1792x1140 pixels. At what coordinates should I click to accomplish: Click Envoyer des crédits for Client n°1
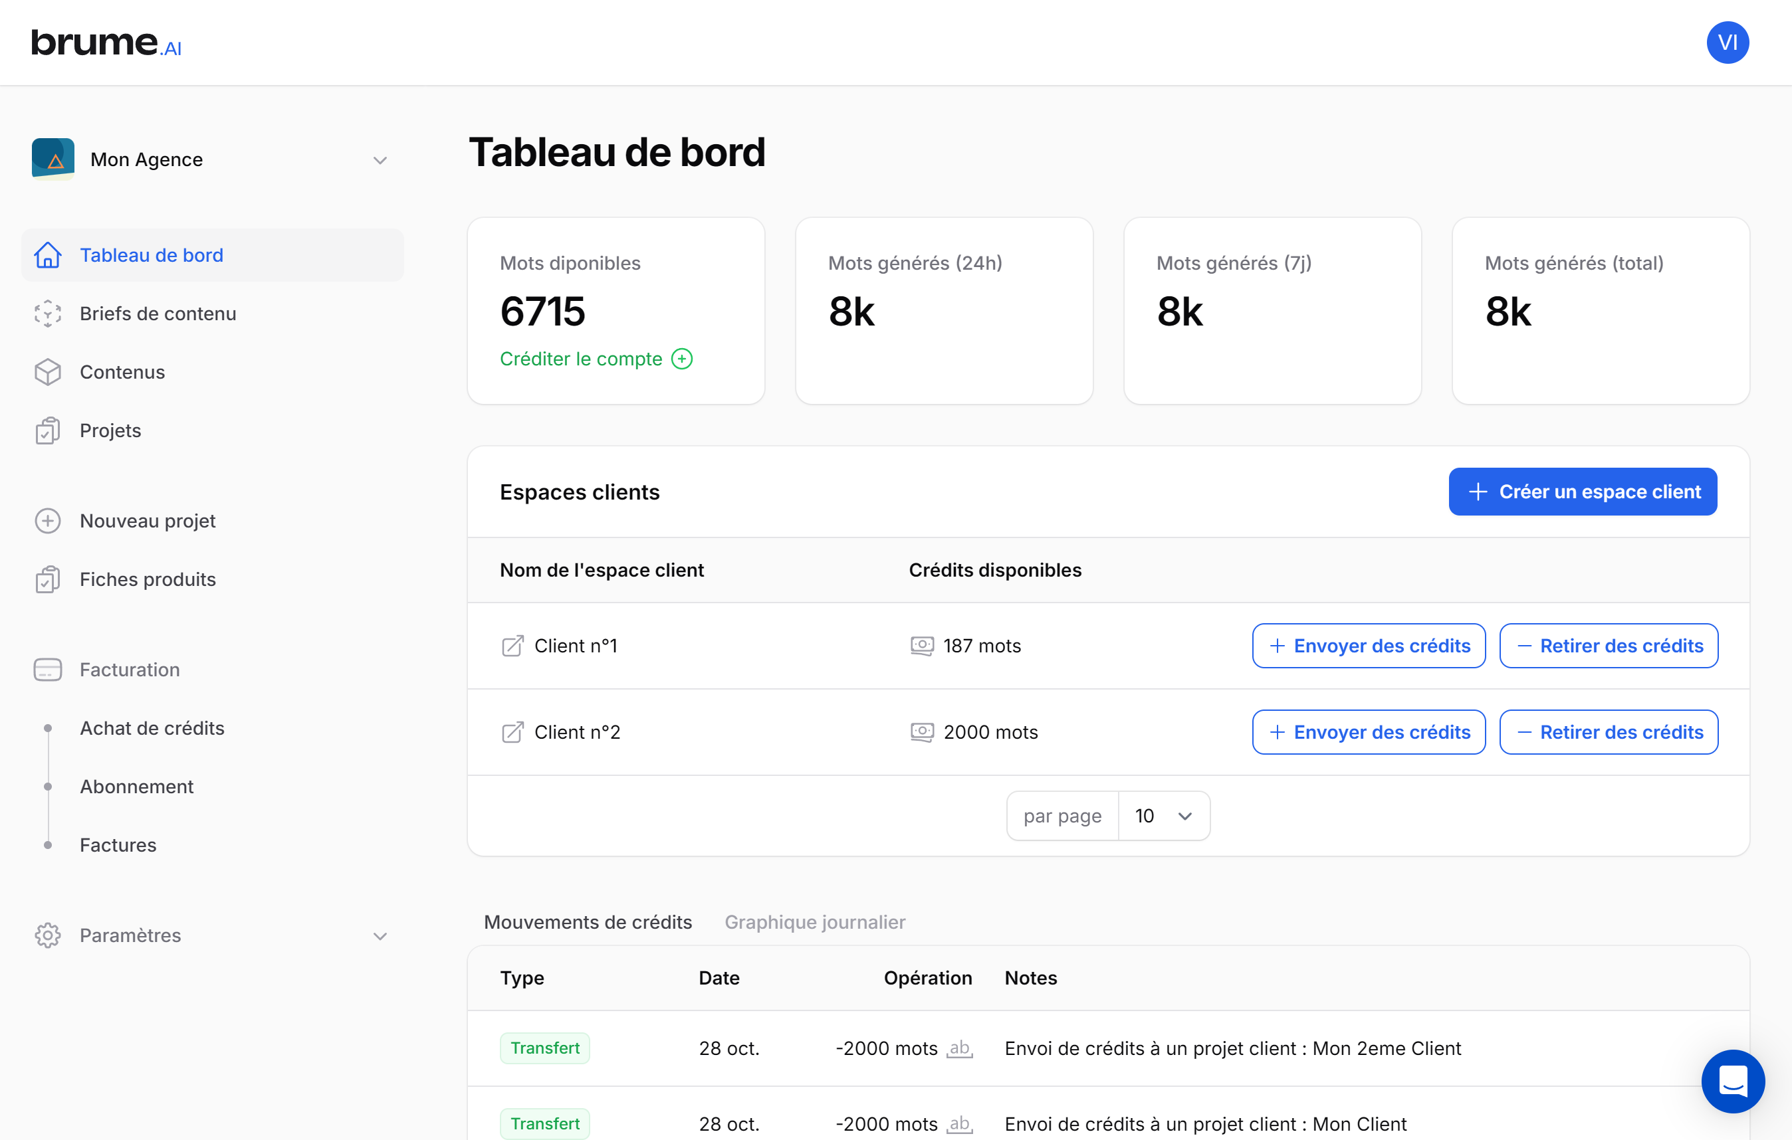pos(1368,646)
